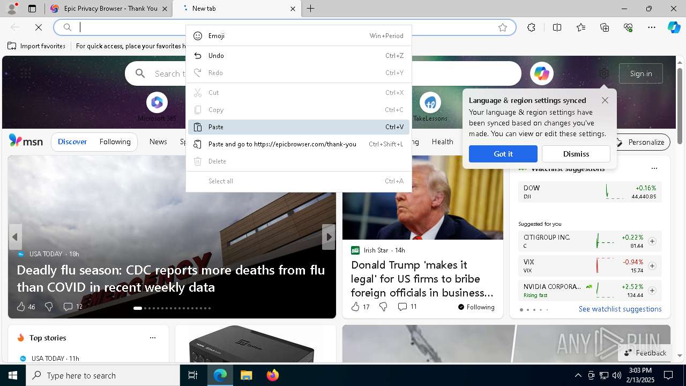Open comments on flu season article
This screenshot has width=686, height=386.
click(x=73, y=307)
